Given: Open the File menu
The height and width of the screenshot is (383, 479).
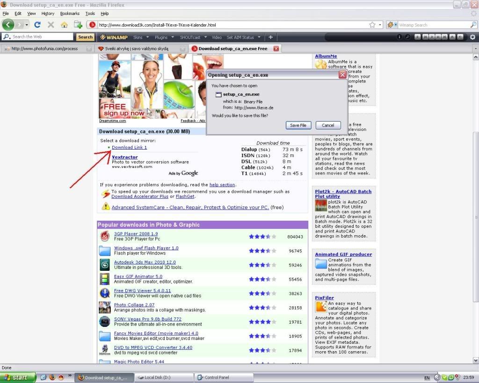Looking at the screenshot, I should (x=6, y=14).
